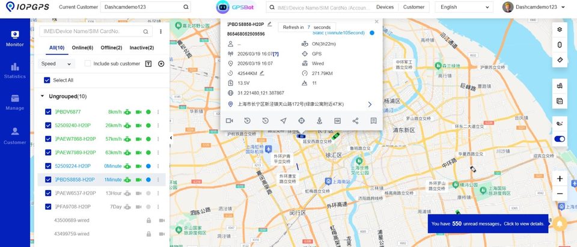Image resolution: width=577 pixels, height=247 pixels.
Task: Select the Customer search type button
Action: coord(414,7)
